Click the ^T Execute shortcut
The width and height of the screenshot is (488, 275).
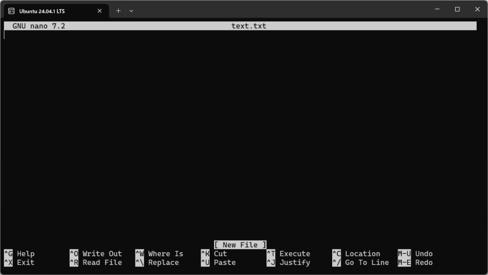point(288,254)
